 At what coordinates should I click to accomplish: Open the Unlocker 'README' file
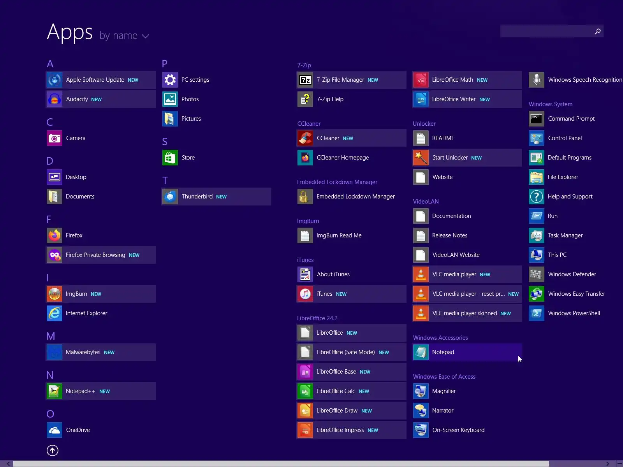click(x=467, y=138)
